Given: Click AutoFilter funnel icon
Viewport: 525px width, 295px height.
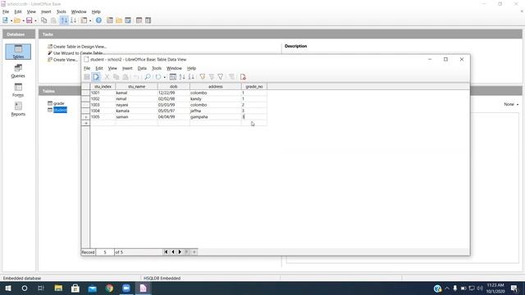Looking at the screenshot, I should (x=203, y=77).
